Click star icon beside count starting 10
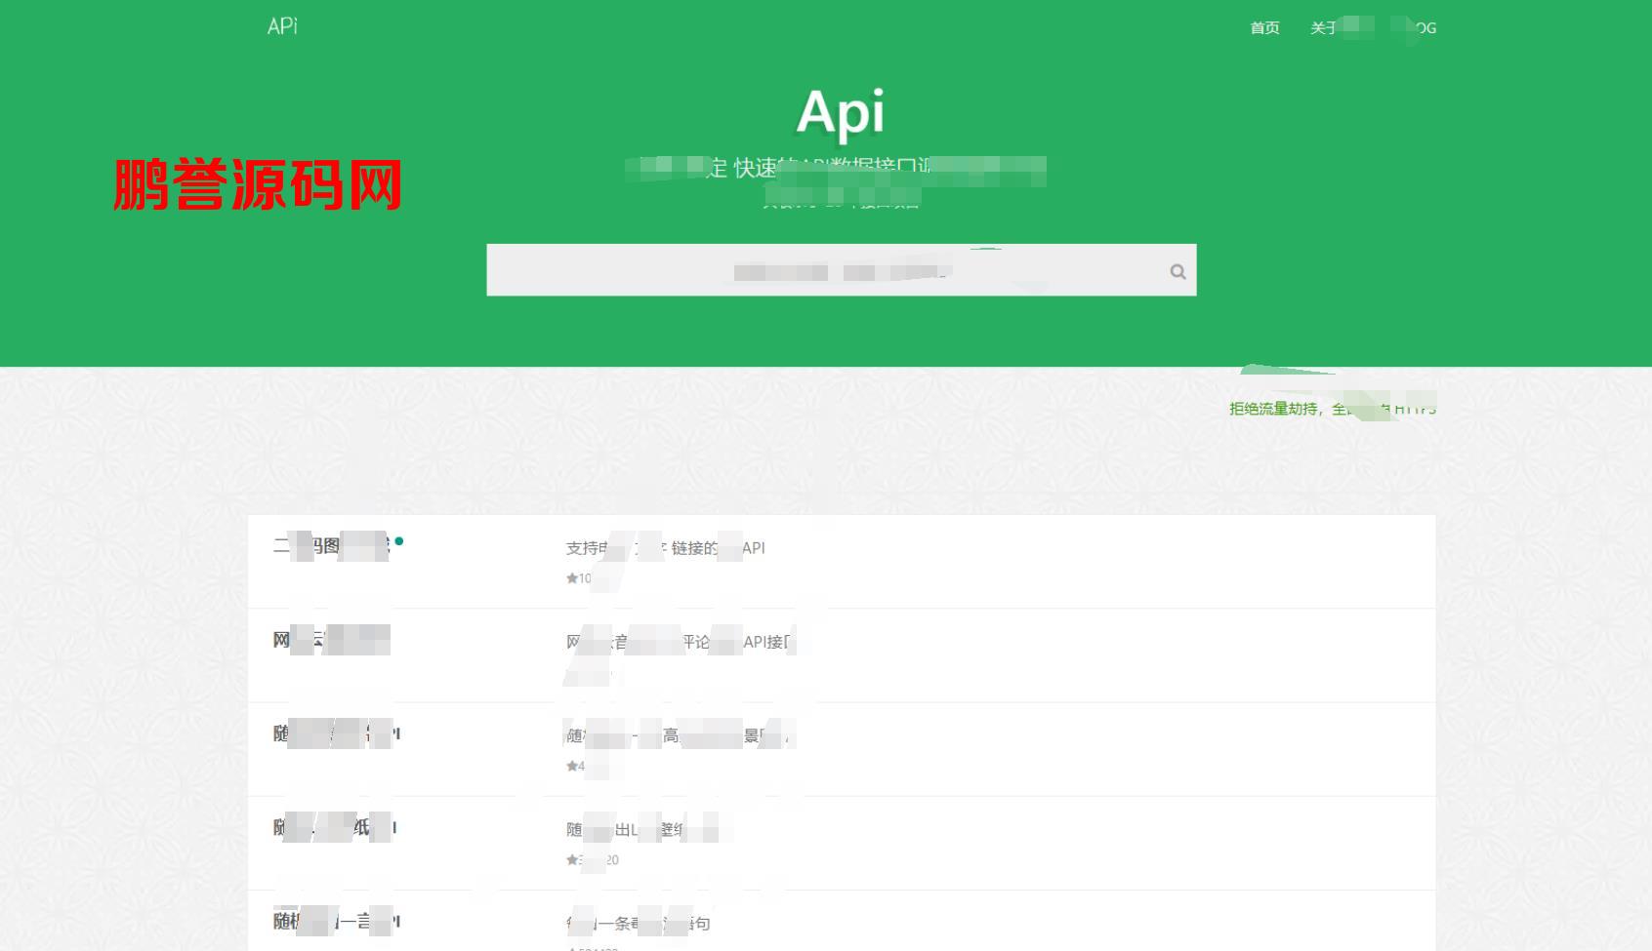1652x951 pixels. pyautogui.click(x=571, y=578)
